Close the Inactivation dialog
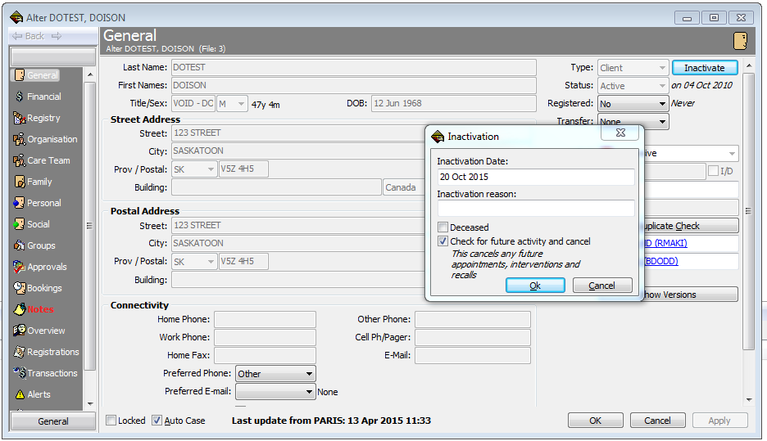Viewport: 767px width, 441px height. [620, 133]
